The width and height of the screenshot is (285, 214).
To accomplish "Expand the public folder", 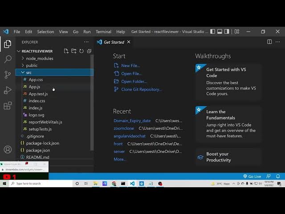I will pos(55,66).
